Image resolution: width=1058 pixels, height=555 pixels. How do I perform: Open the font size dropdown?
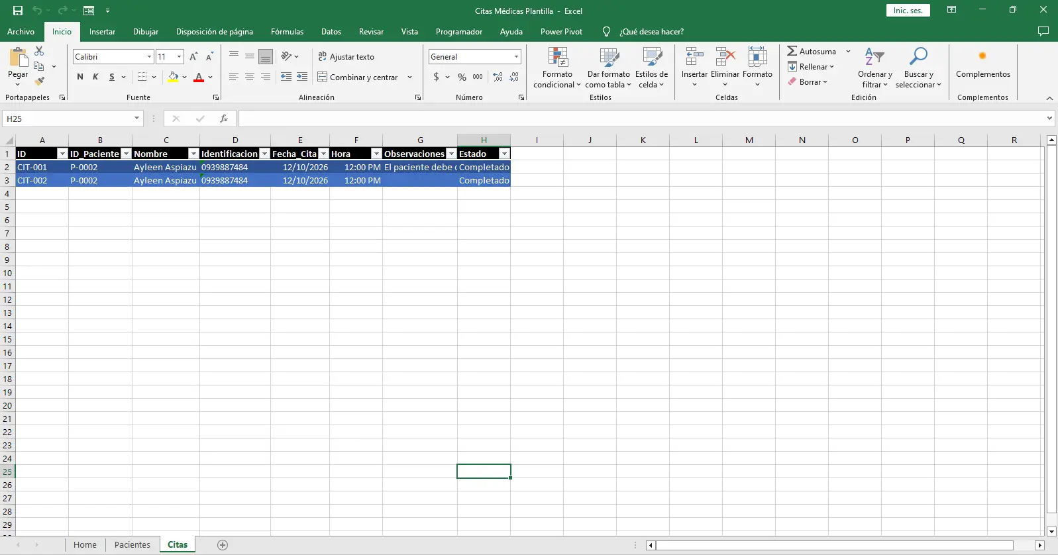[x=179, y=57]
